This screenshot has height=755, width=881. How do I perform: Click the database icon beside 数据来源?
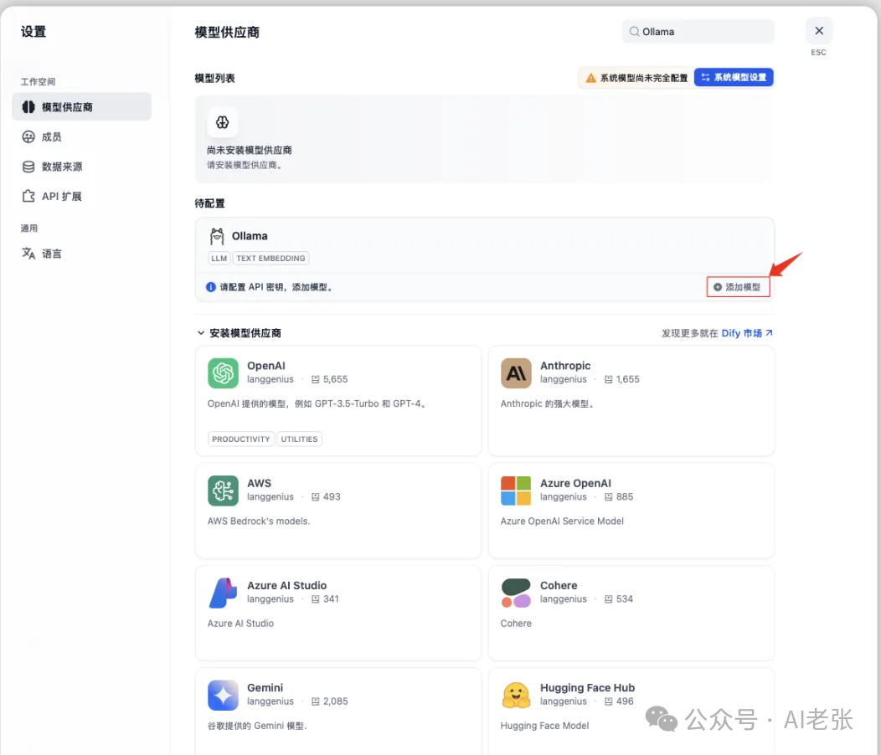(x=28, y=167)
